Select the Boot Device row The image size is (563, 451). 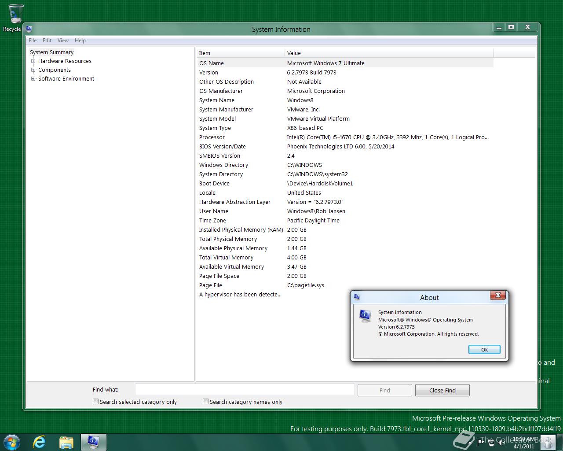click(345, 183)
